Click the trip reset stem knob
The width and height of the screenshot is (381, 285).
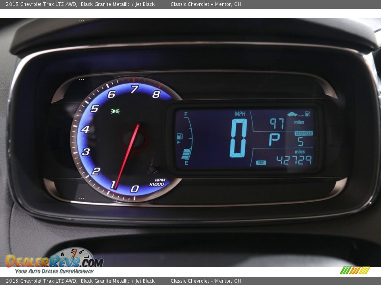153,168
